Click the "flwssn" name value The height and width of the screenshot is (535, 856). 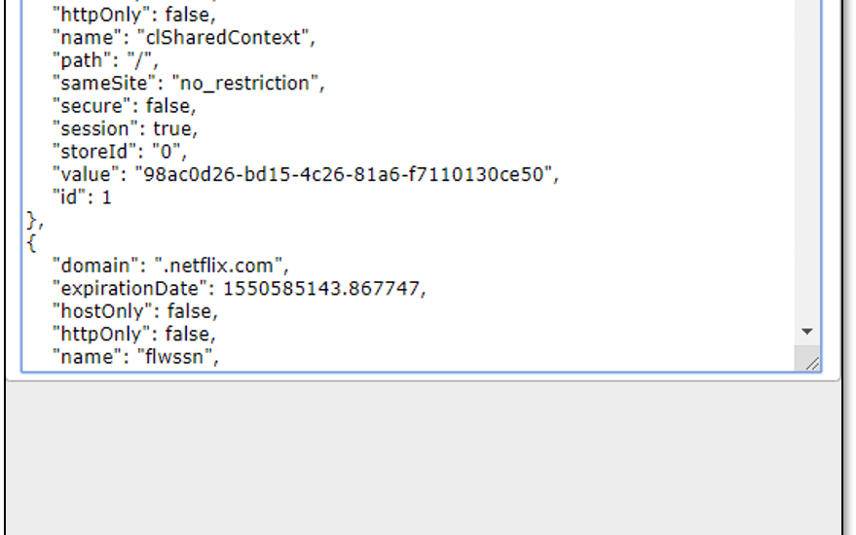[174, 357]
